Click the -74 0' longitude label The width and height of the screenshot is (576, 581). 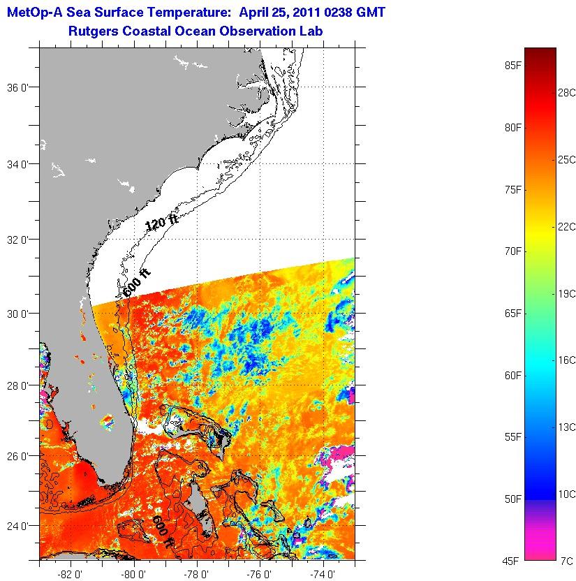point(323,575)
